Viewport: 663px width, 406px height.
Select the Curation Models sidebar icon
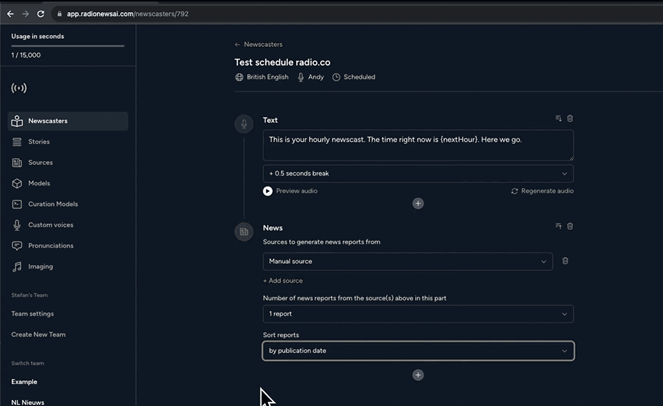coord(16,204)
